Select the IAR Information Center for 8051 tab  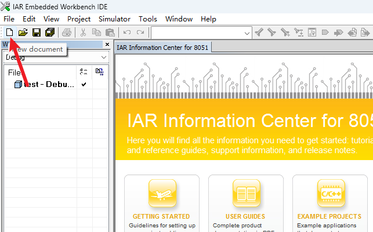[x=162, y=48]
